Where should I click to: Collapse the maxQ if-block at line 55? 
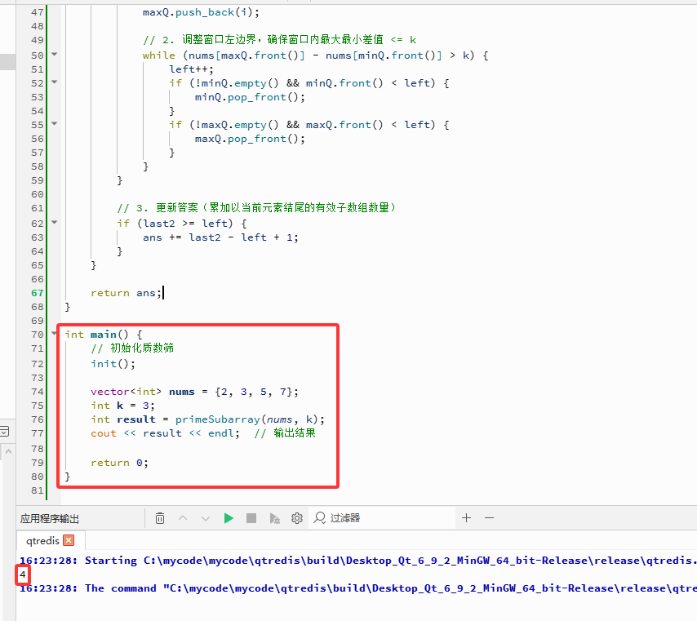point(54,123)
